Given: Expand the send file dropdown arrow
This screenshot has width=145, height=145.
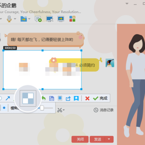Looking at the screenshot, I should [29, 19].
